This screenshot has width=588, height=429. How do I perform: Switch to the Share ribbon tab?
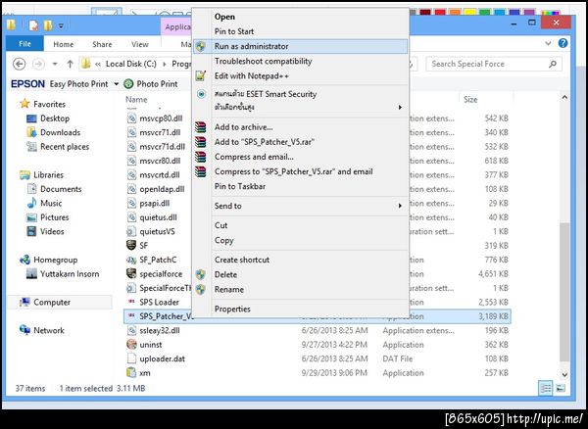[102, 44]
